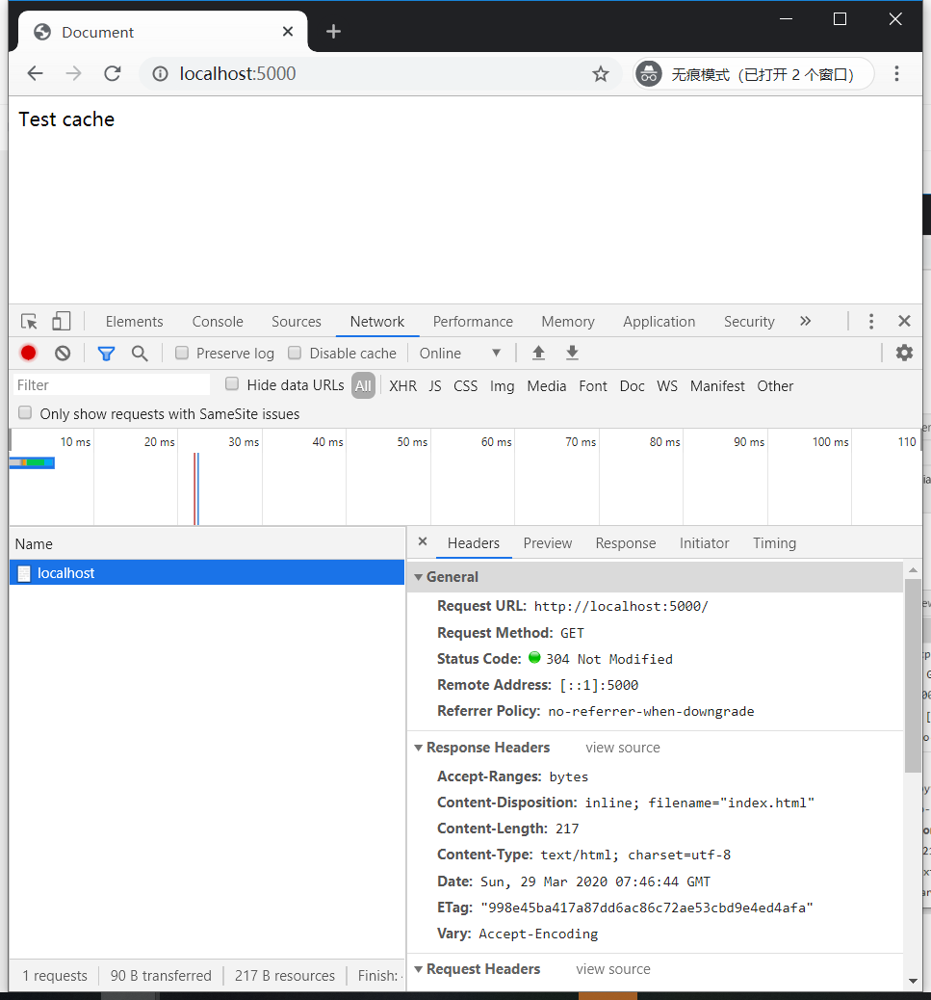The image size is (931, 1000).
Task: Collapse the Response Headers section
Action: [418, 748]
